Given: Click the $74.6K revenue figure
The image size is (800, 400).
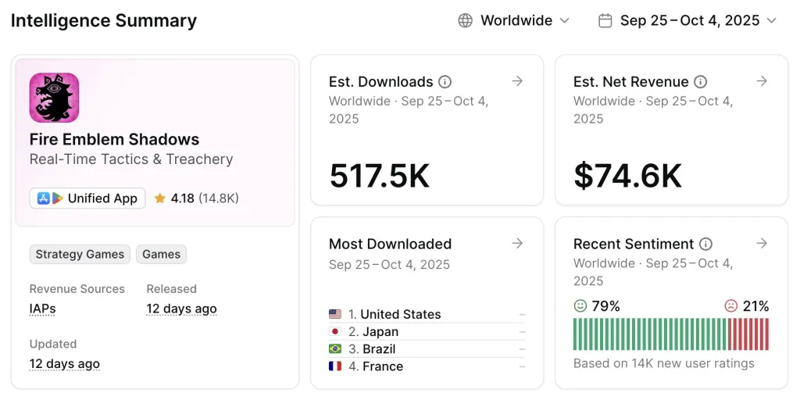Looking at the screenshot, I should click(627, 176).
